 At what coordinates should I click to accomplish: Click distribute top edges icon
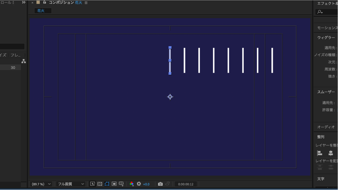pyautogui.click(x=320, y=167)
